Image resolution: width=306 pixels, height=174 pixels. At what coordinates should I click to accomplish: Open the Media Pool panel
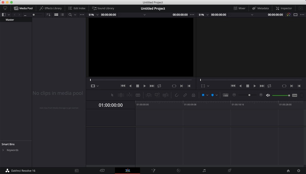[23, 8]
